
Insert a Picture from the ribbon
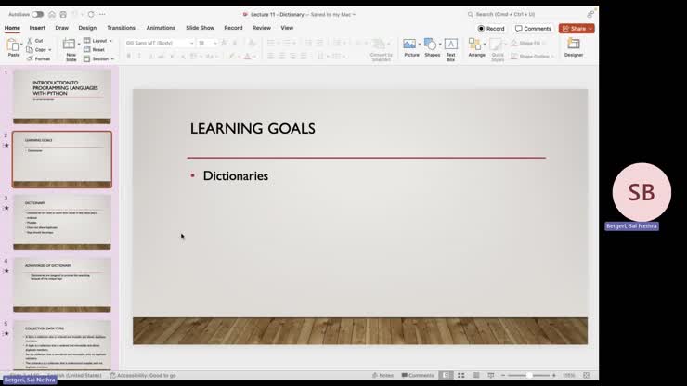411,45
